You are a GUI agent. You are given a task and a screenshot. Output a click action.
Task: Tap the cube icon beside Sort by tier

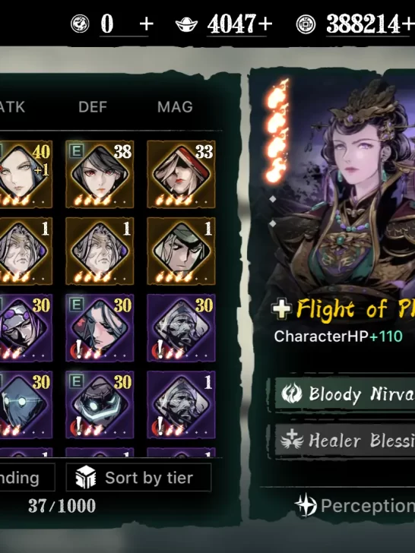click(86, 478)
